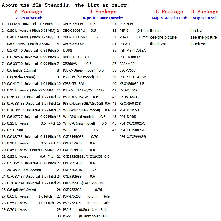Select '47pcs for Game Console:' subtitle
This screenshot has width=221, height=221.
(103, 18)
